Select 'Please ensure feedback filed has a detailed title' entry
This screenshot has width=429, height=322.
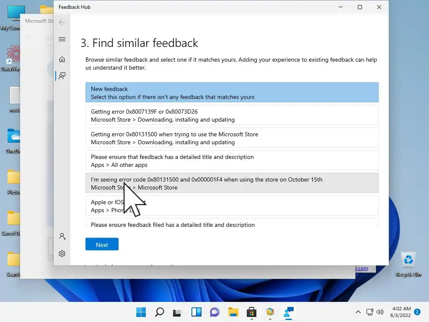pyautogui.click(x=232, y=224)
